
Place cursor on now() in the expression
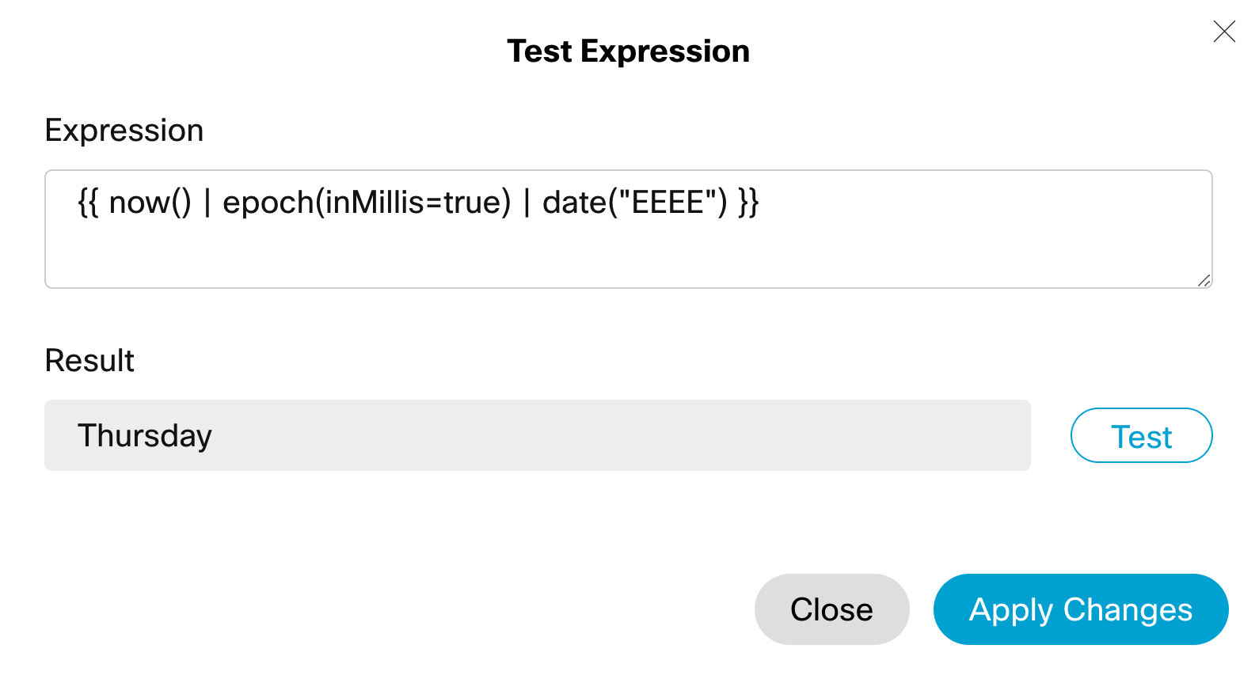click(150, 203)
